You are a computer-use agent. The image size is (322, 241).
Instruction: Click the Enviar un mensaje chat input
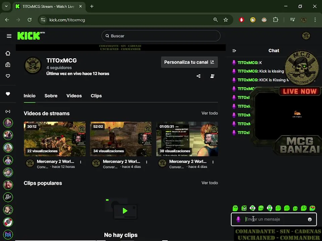point(274,219)
